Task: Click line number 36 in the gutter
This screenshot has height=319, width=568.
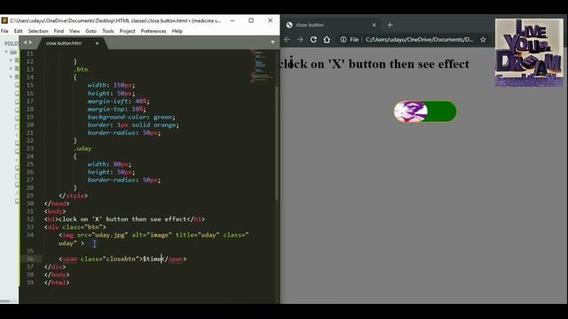Action: (29, 259)
